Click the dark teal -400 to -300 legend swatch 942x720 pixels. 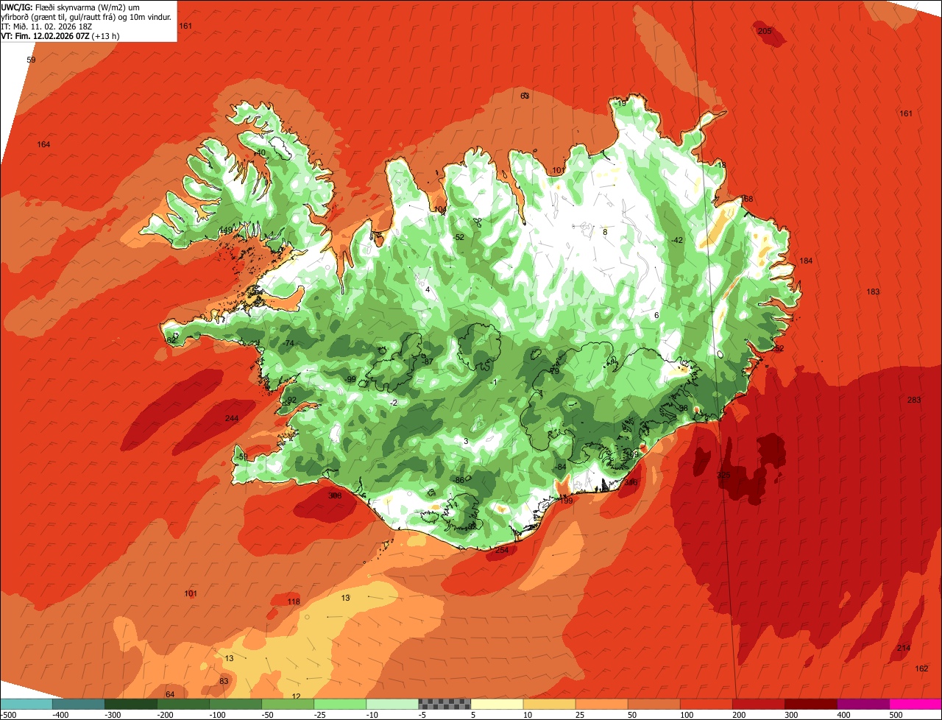[79, 704]
